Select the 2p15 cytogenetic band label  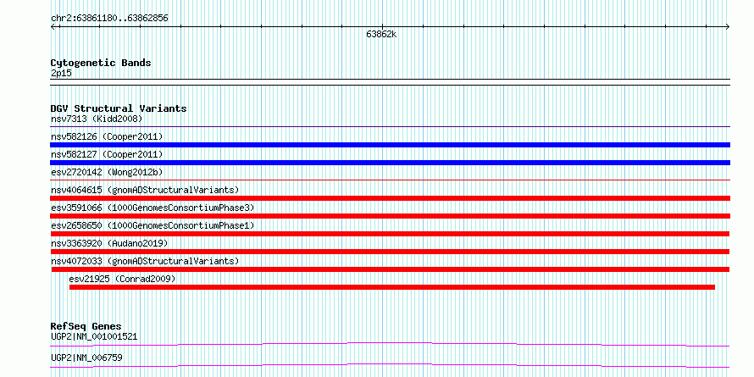(61, 73)
